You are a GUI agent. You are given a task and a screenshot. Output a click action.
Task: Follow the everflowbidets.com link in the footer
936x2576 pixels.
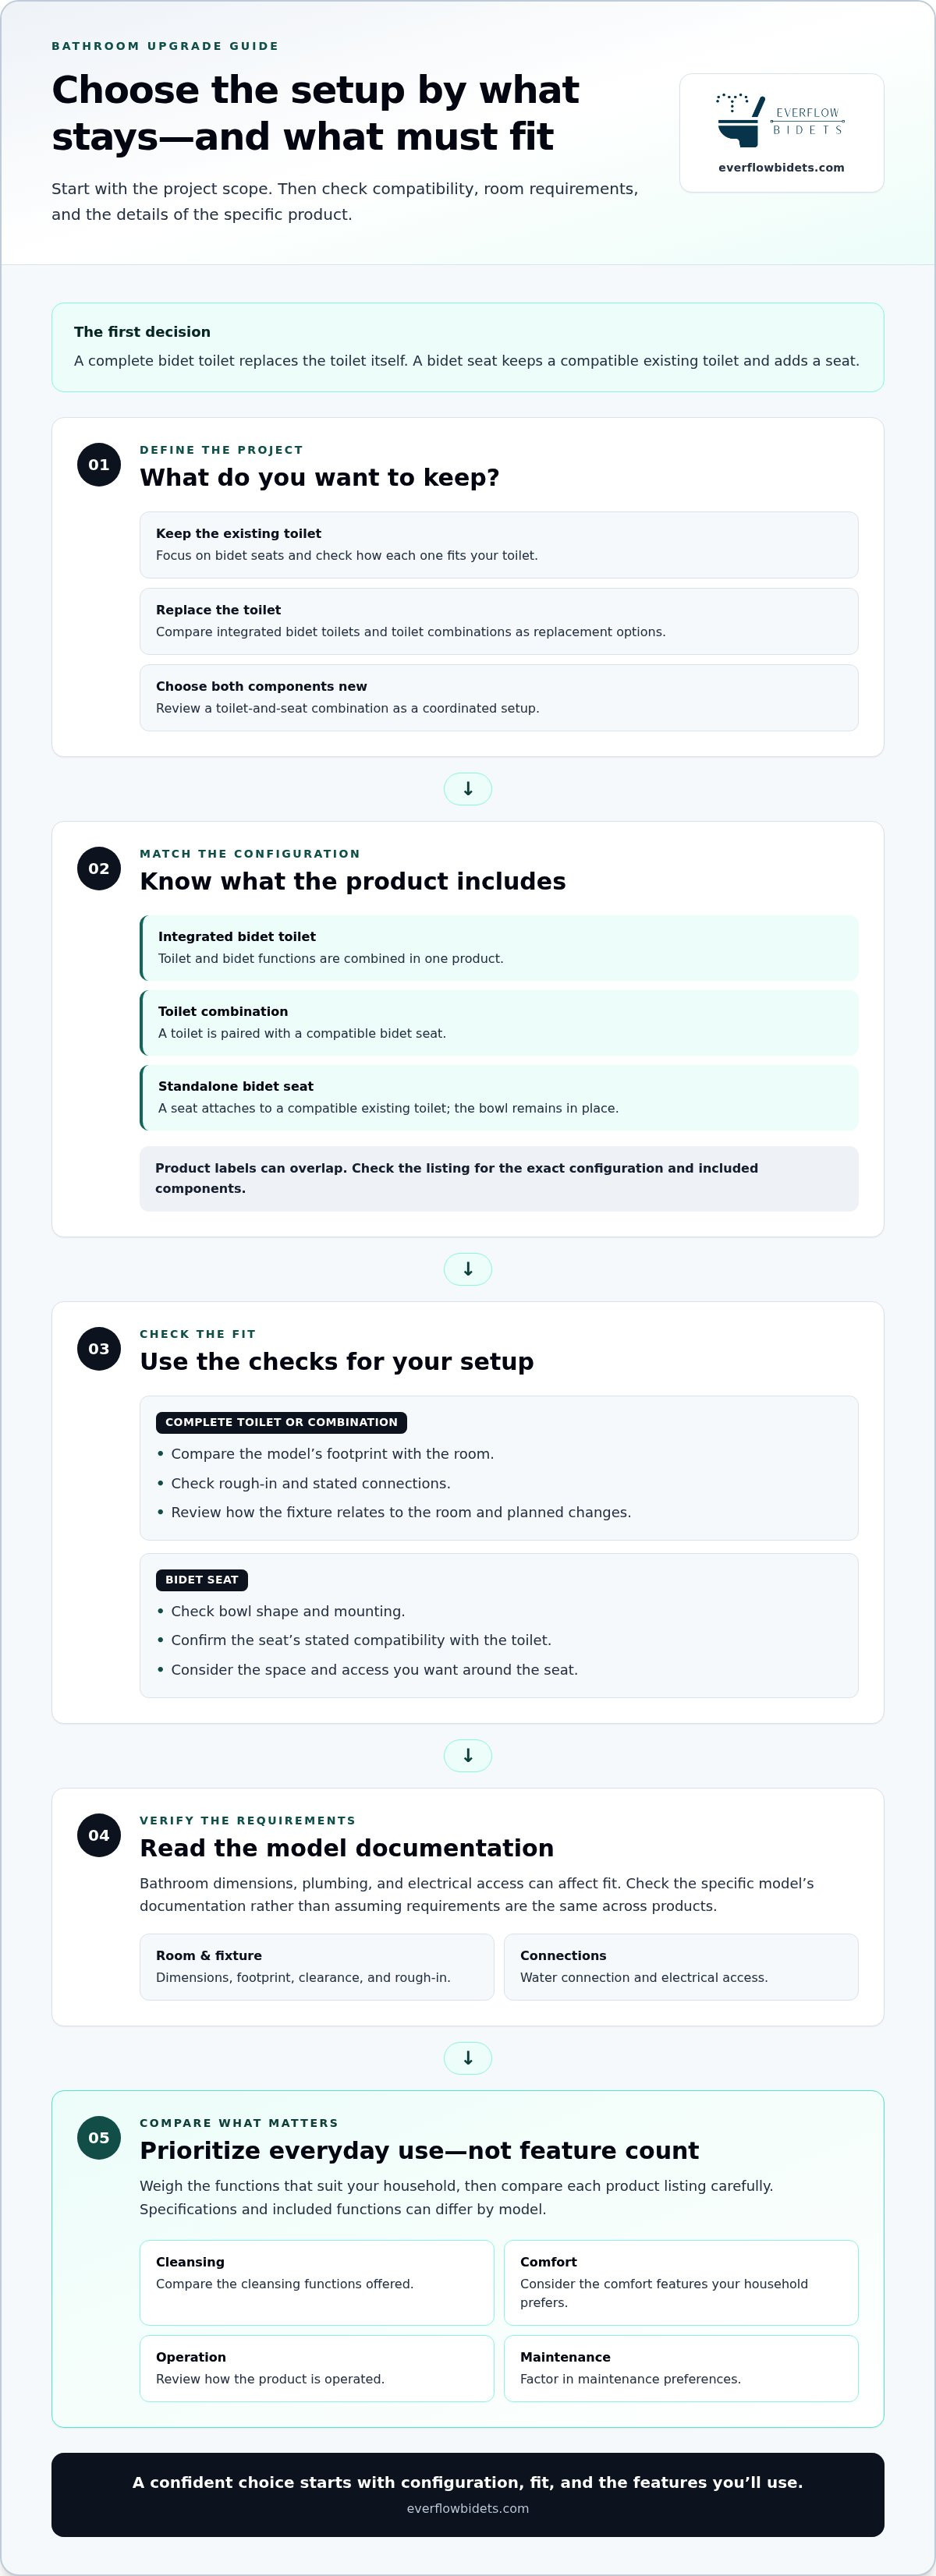[468, 2508]
